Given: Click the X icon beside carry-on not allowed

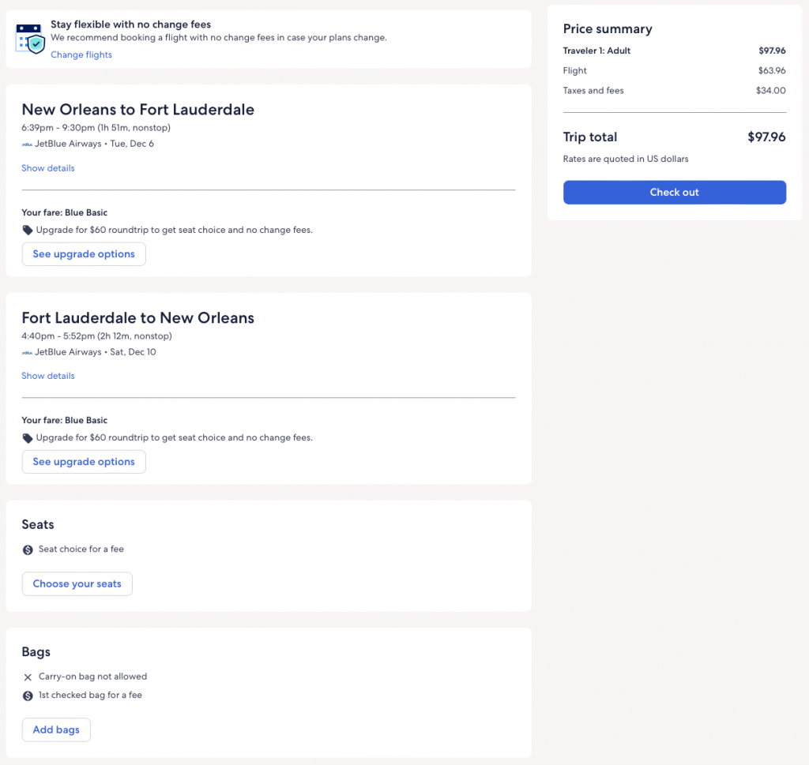Looking at the screenshot, I should point(28,677).
